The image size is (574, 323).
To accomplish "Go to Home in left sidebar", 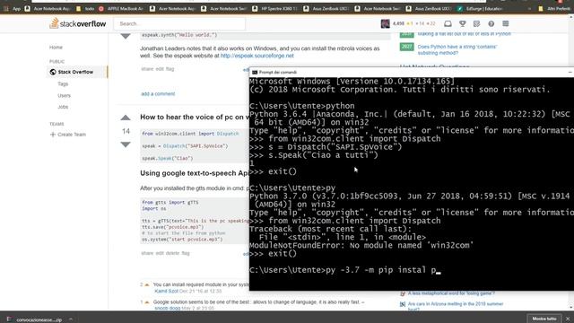I will pyautogui.click(x=56, y=48).
